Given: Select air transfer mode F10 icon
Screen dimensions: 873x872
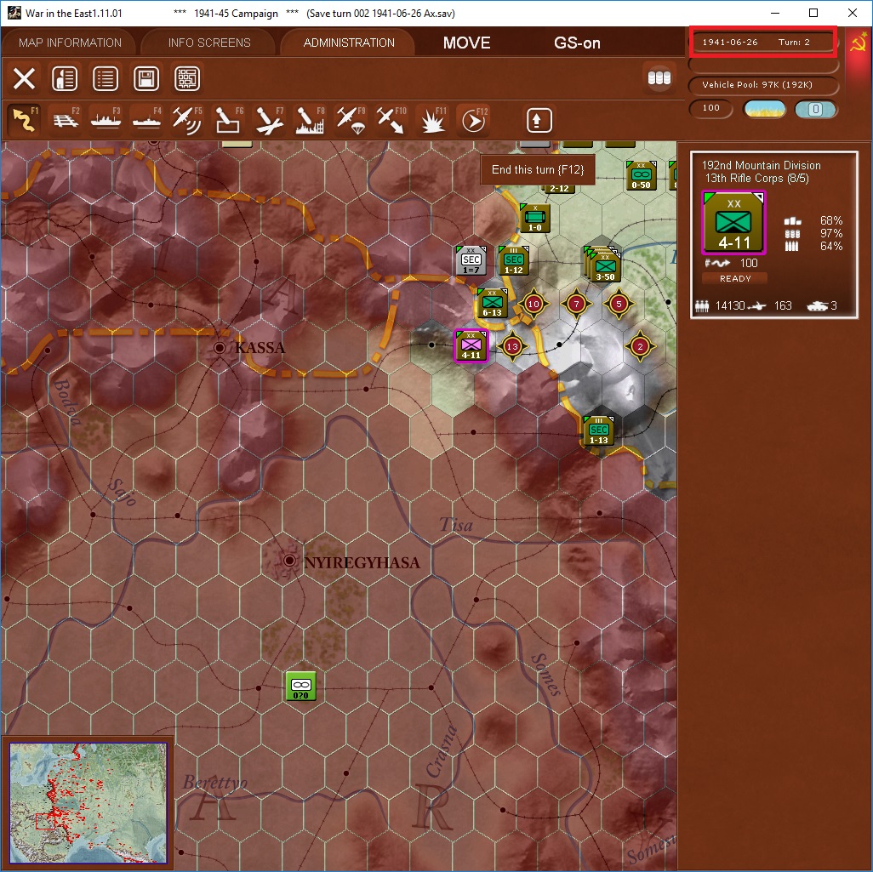Looking at the screenshot, I should coord(391,120).
